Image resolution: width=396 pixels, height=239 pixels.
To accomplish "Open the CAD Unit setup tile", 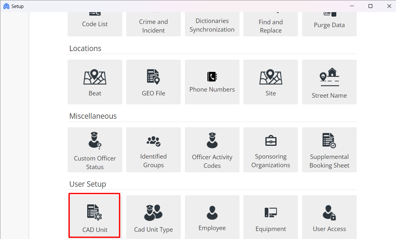I will tap(94, 215).
